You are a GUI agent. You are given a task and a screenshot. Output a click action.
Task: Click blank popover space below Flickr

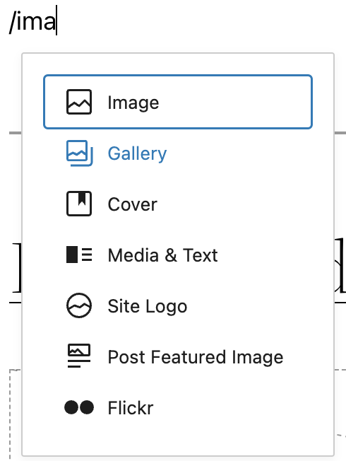178,438
